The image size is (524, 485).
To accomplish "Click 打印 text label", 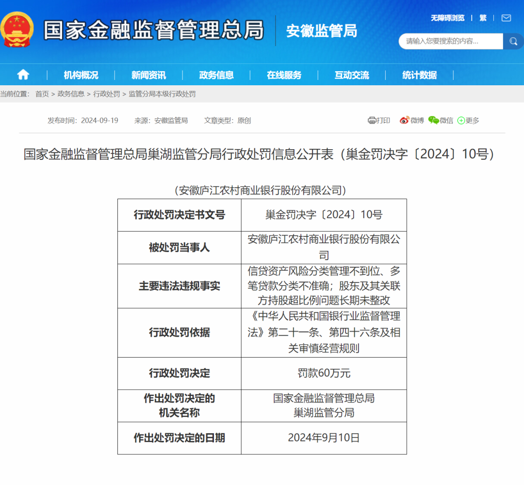I will pos(383,121).
